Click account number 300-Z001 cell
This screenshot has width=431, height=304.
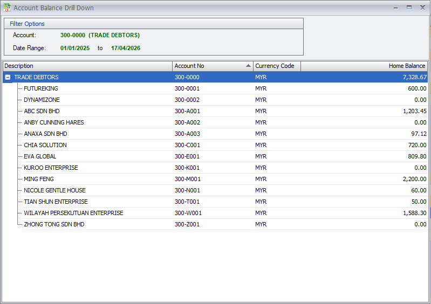tap(187, 224)
